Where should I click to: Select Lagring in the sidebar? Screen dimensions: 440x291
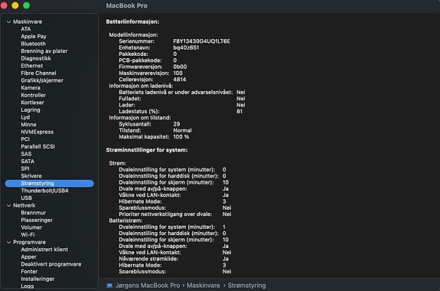tap(31, 110)
